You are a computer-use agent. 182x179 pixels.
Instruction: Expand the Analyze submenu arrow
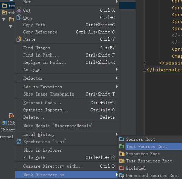(117, 69)
